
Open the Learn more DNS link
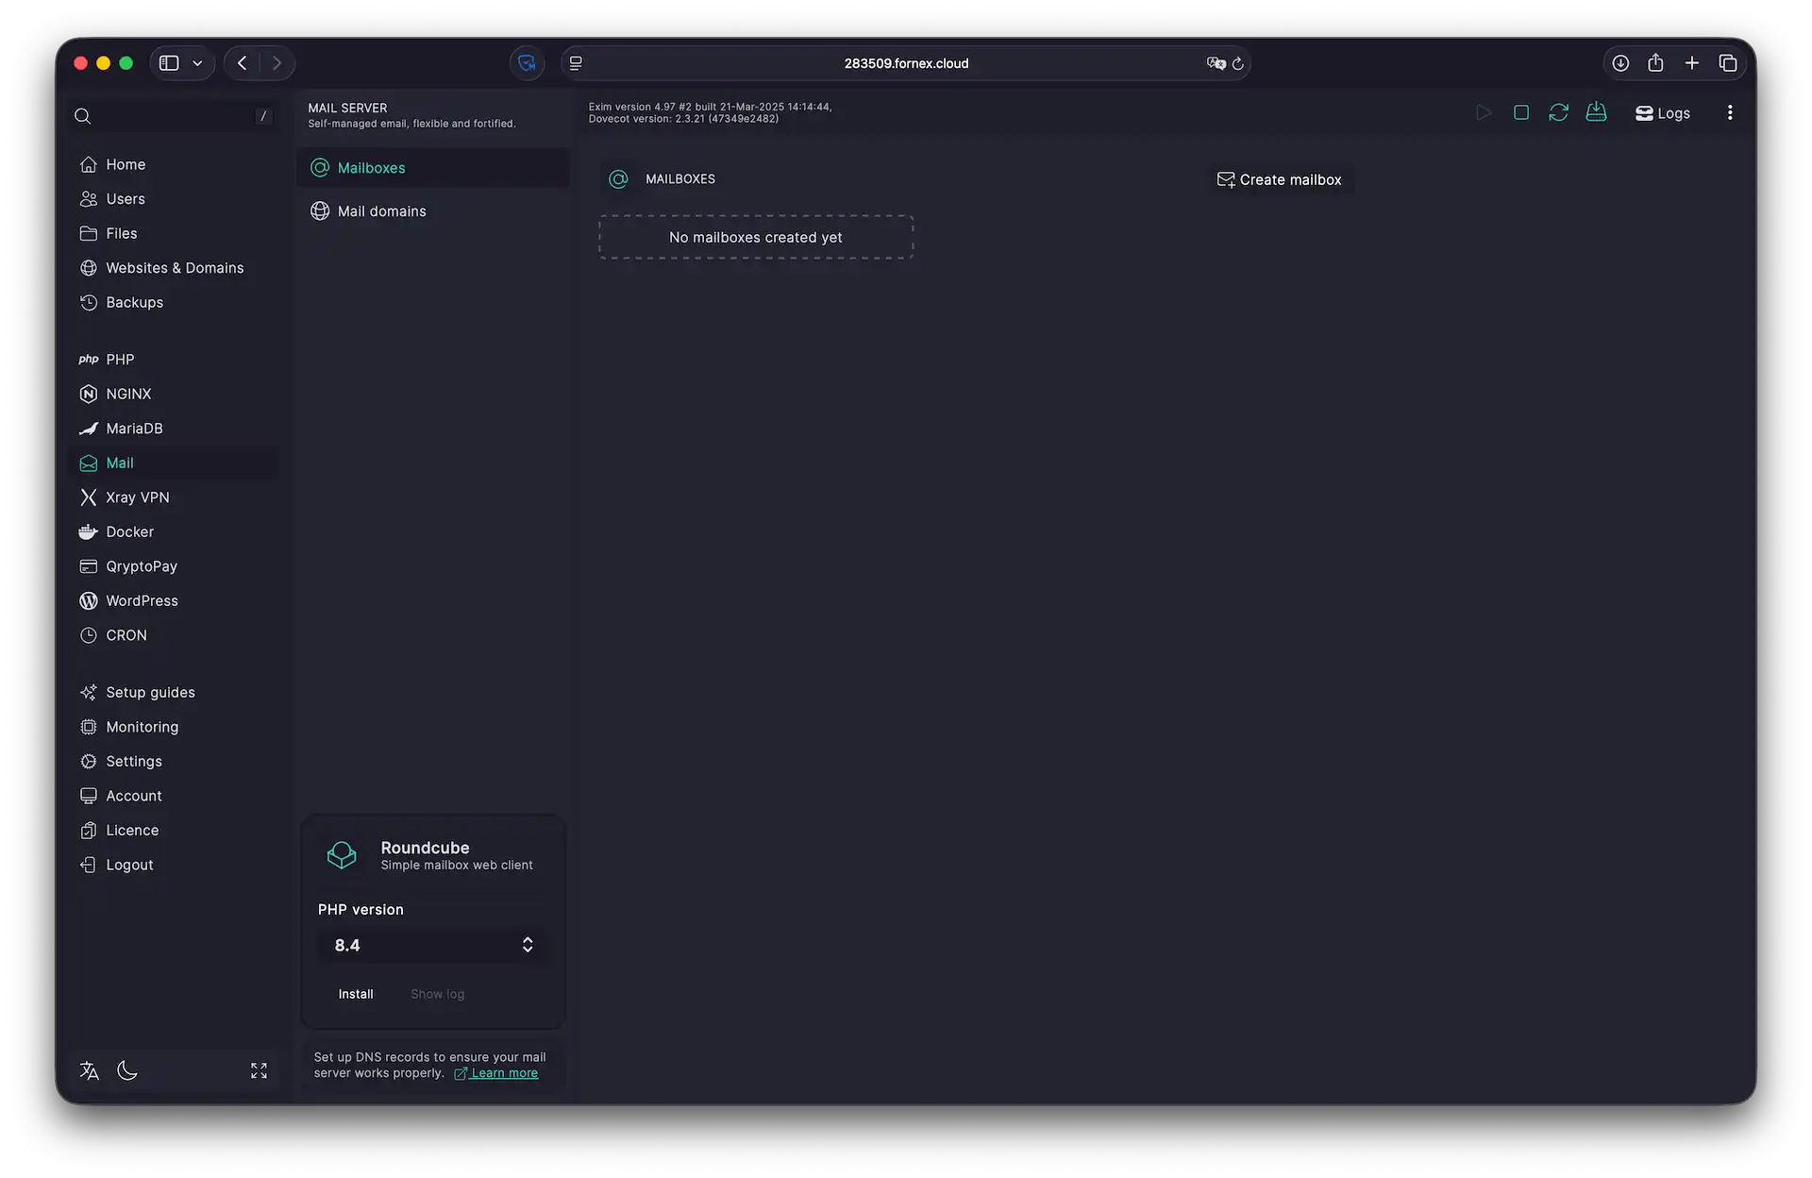(503, 1072)
